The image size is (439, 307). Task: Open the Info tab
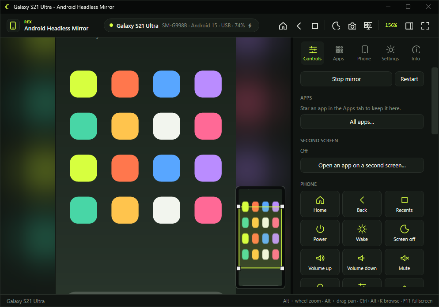coord(416,53)
